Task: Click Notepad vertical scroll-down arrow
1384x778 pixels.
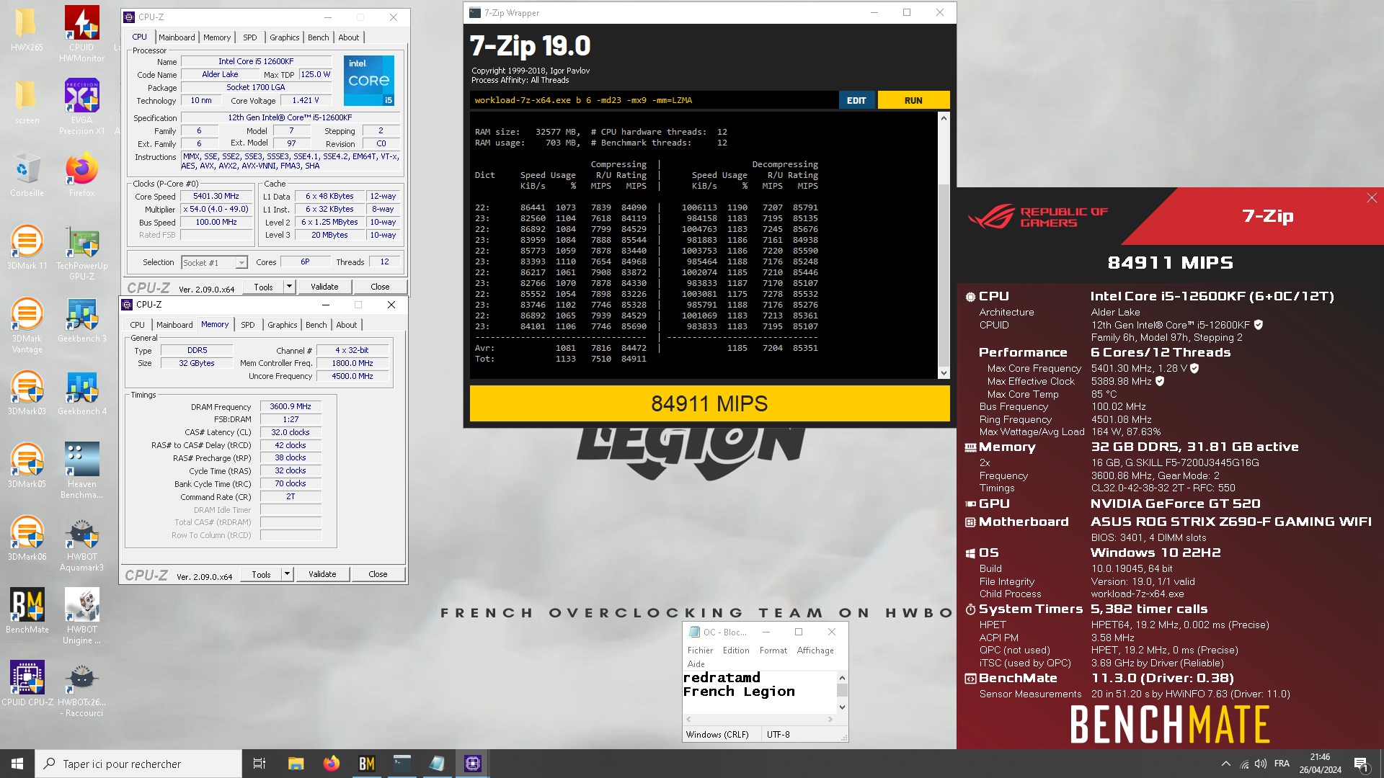Action: click(842, 707)
